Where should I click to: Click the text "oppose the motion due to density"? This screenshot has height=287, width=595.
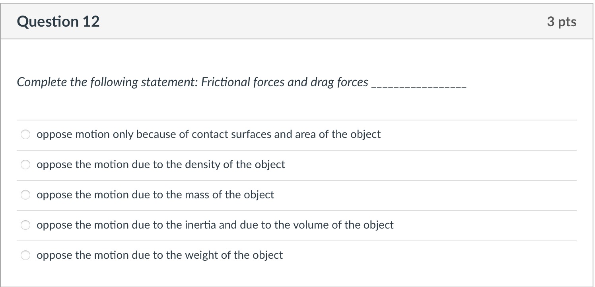click(x=161, y=165)
